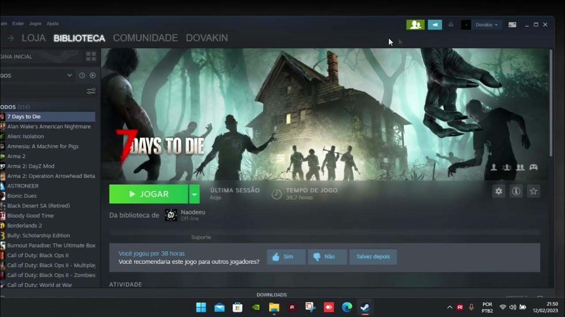This screenshot has width=565, height=317.
Task: Go forward with the navigation arrow
Action: 11,38
